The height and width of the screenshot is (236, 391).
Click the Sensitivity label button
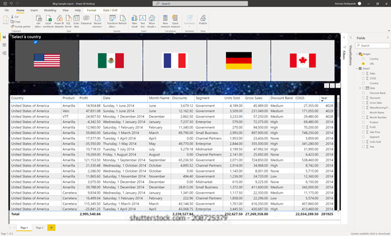(189, 21)
